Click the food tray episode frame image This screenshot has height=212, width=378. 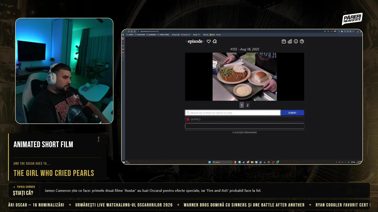click(x=245, y=77)
